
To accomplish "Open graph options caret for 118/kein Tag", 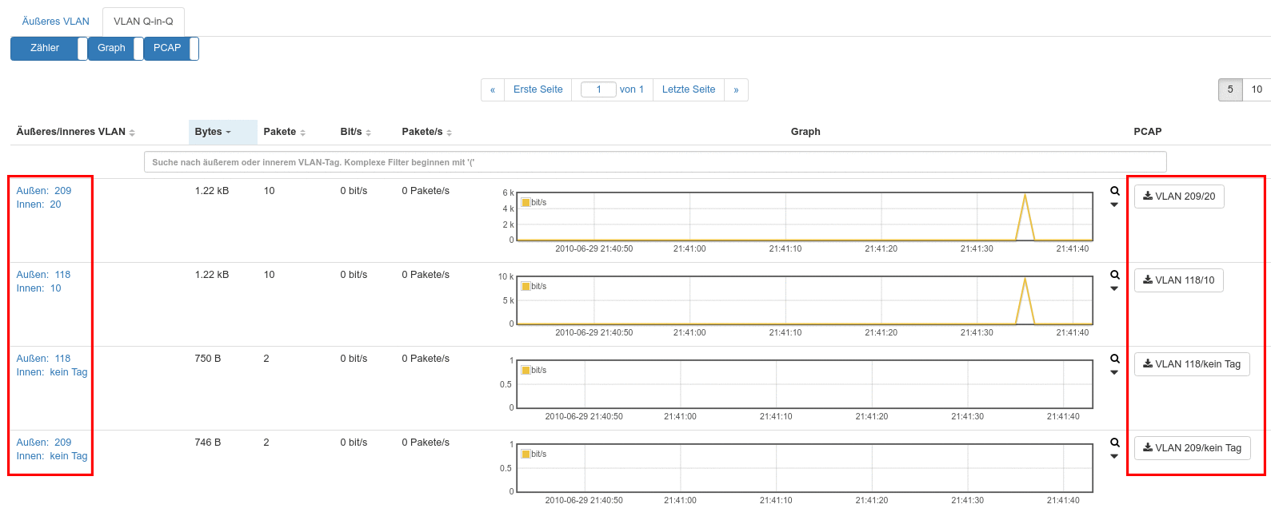I will 1114,373.
